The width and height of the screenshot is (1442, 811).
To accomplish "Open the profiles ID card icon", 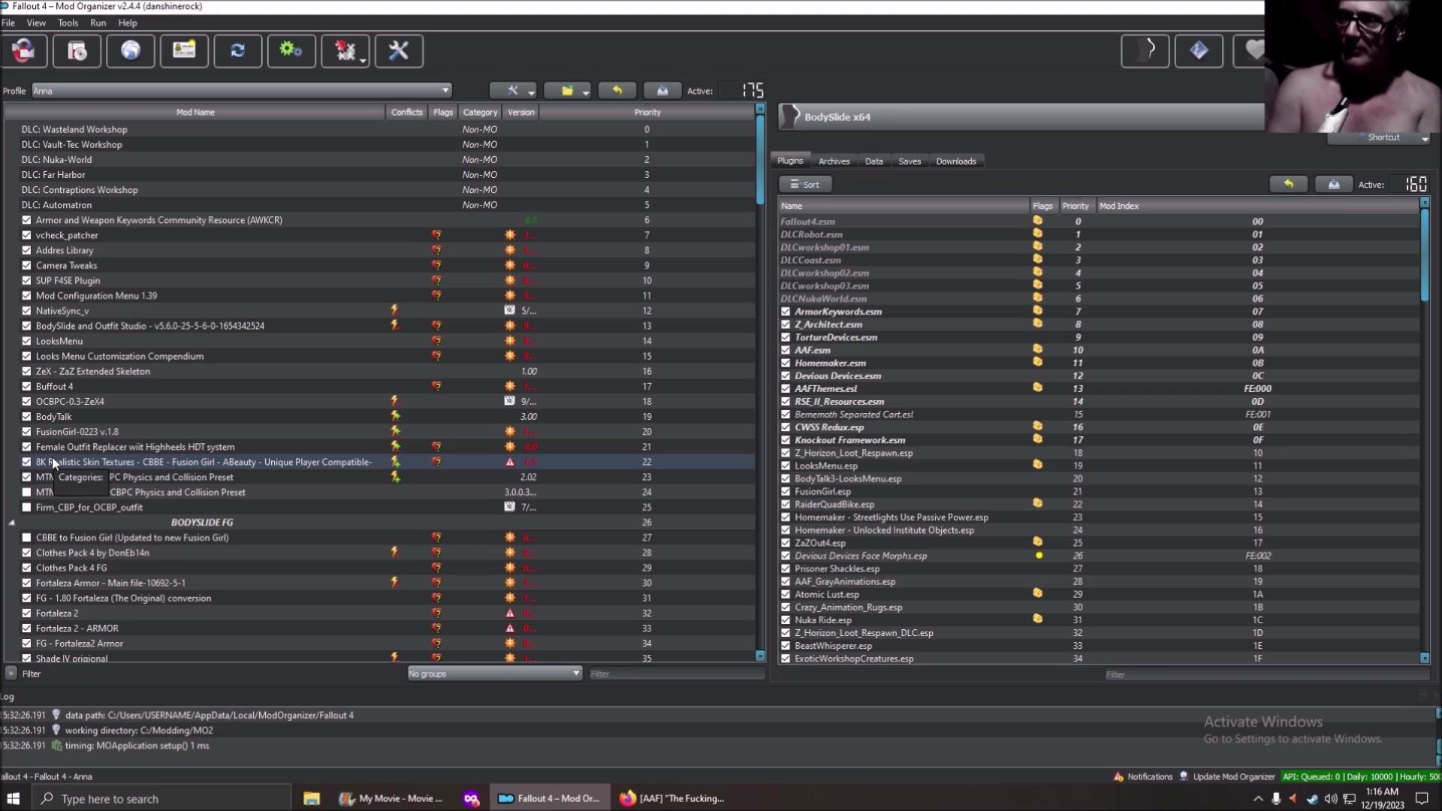I will coord(184,51).
